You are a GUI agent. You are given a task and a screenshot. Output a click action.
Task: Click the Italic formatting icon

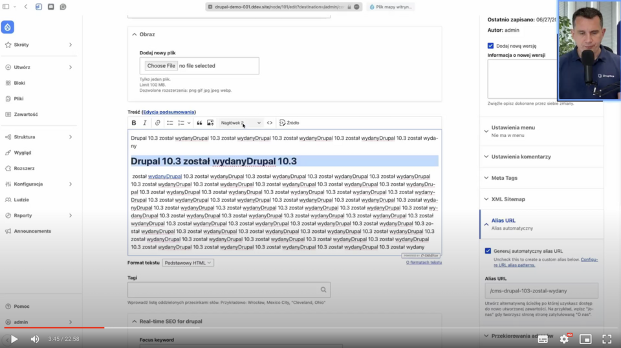[145, 123]
